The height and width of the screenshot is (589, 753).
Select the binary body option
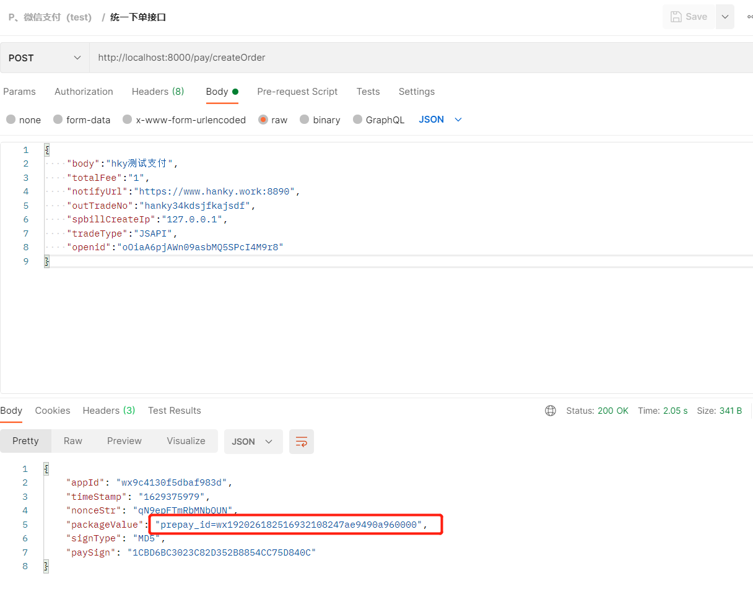pos(320,120)
